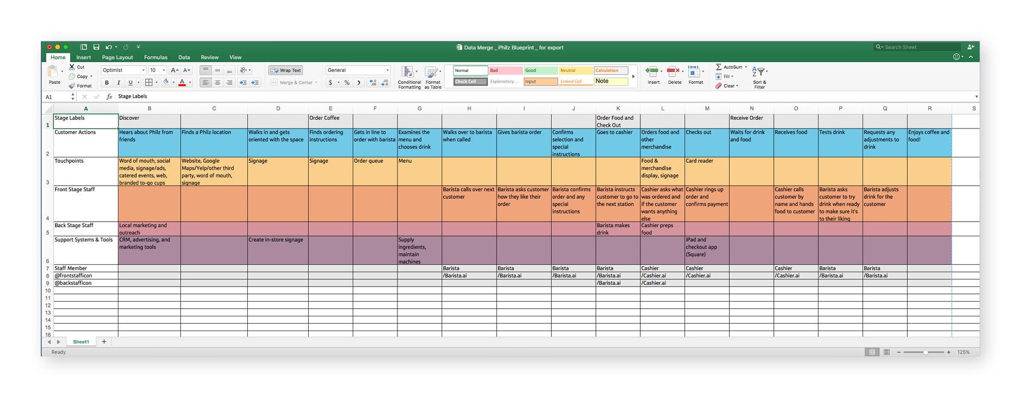Cut selection with the scissors icon
1021x397 pixels.
coord(72,67)
